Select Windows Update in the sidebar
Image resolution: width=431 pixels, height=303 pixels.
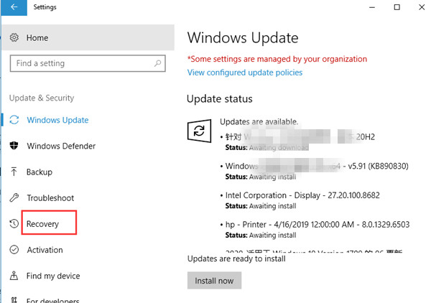pos(57,121)
